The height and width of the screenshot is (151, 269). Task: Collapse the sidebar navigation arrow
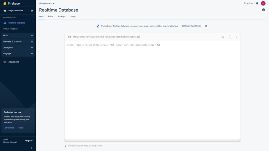pyautogui.click(x=31, y=148)
